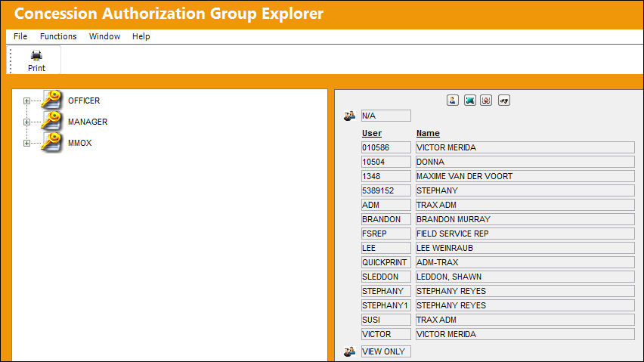Click name STEPHANY REYES for user STEPHANY1
644x362 pixels.
click(x=525, y=305)
